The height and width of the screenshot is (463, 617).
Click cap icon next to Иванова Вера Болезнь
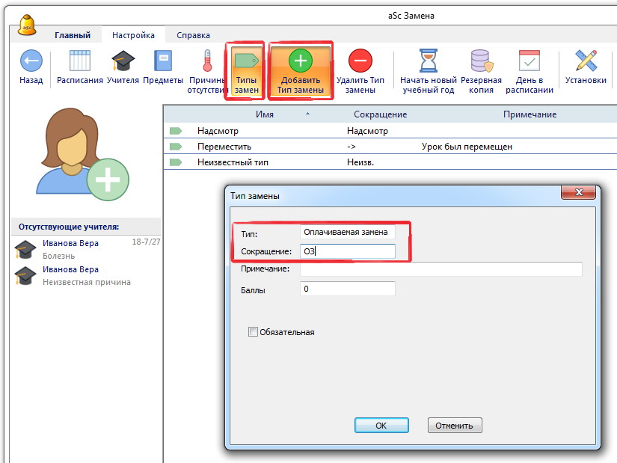tap(25, 250)
